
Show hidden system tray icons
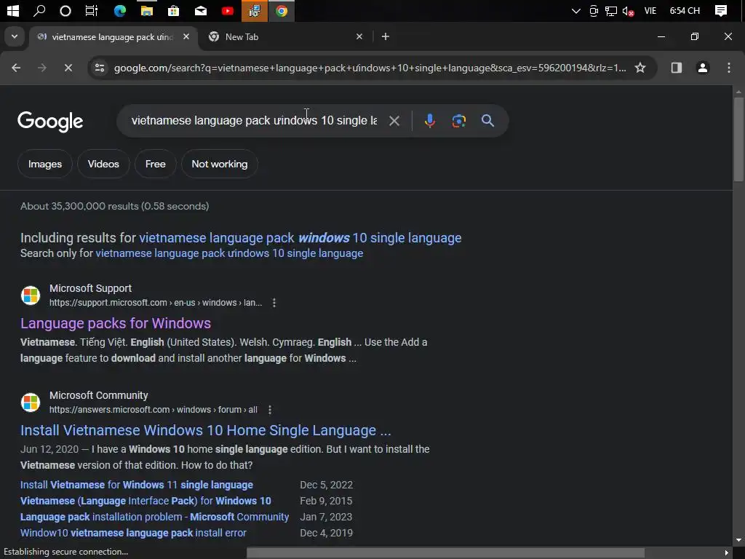pos(576,10)
